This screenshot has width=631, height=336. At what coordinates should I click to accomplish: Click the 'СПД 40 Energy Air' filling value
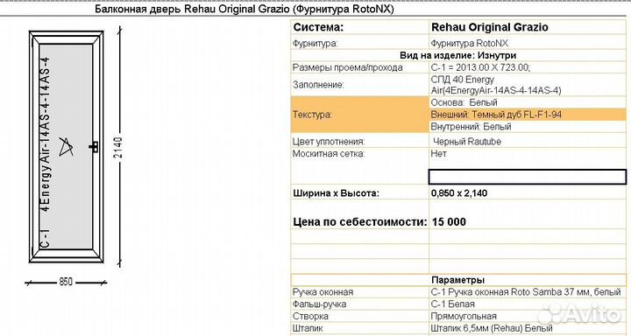528,85
